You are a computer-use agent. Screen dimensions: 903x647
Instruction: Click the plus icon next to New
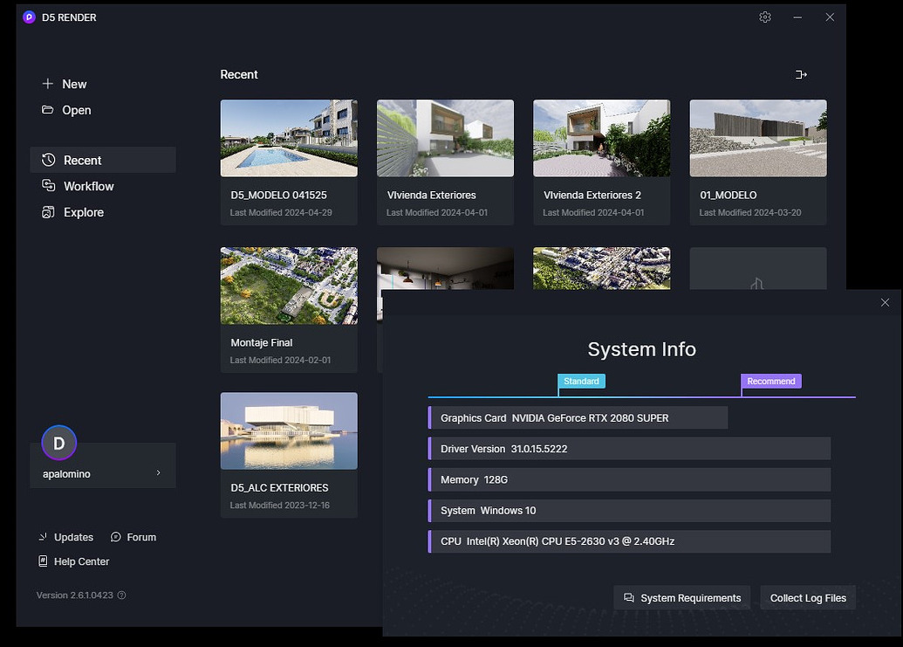(x=48, y=84)
